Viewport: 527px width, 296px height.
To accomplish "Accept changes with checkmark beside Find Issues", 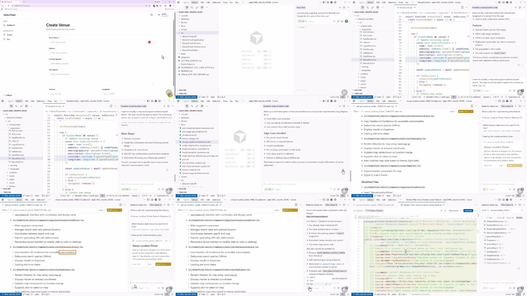I will click(445, 211).
